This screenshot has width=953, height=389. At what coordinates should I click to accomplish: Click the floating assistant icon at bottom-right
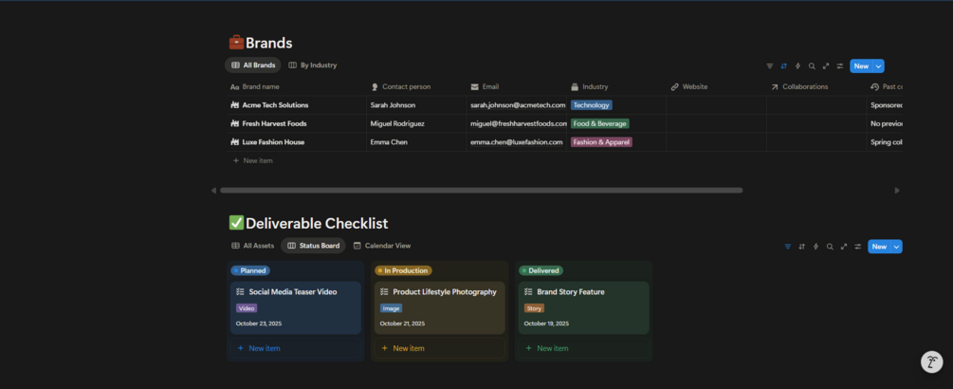pos(931,361)
